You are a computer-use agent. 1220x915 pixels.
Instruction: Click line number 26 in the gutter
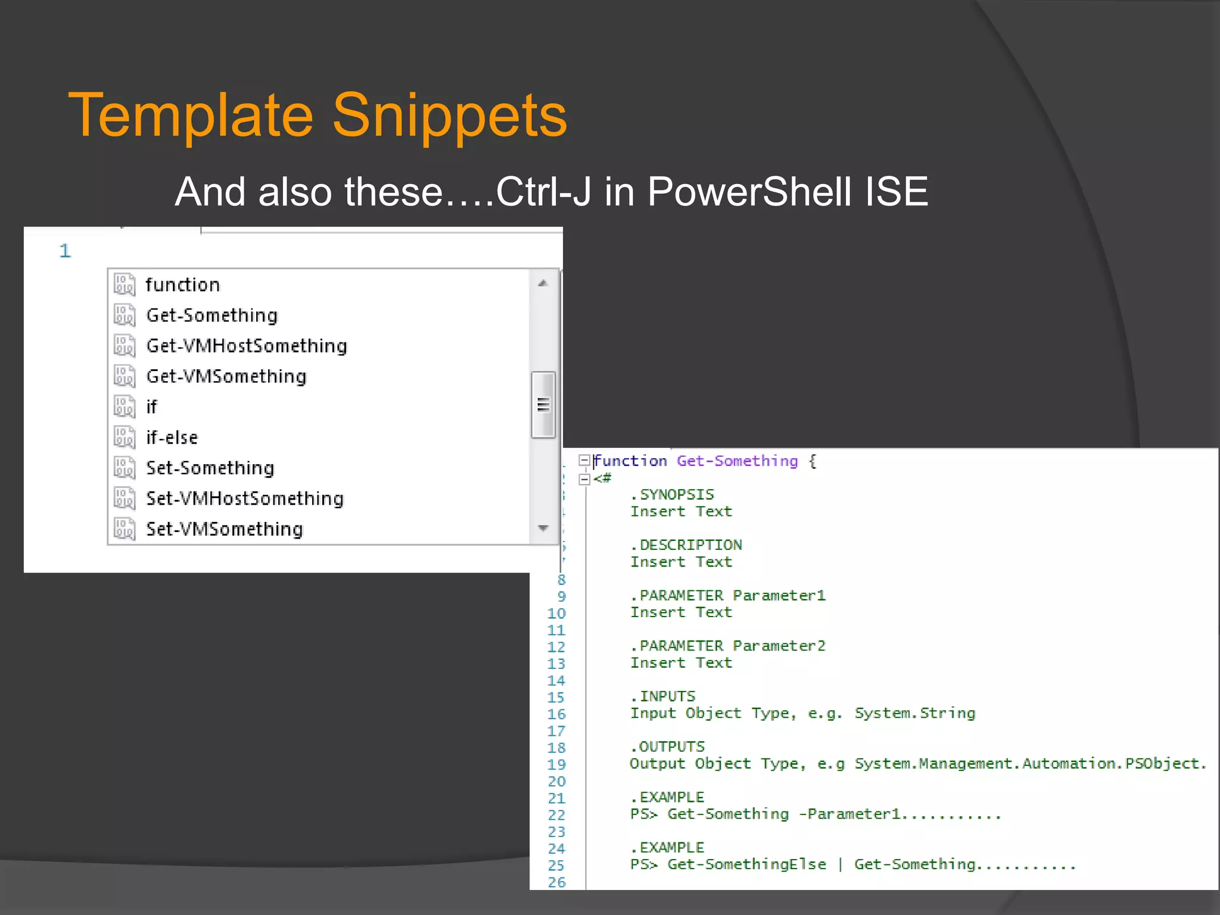pos(556,882)
